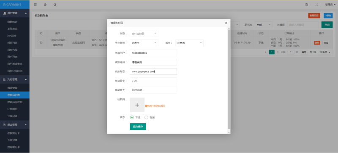The width and height of the screenshot is (338, 153).
Task: Click the red 删除 button in row 83
Action: (317, 43)
